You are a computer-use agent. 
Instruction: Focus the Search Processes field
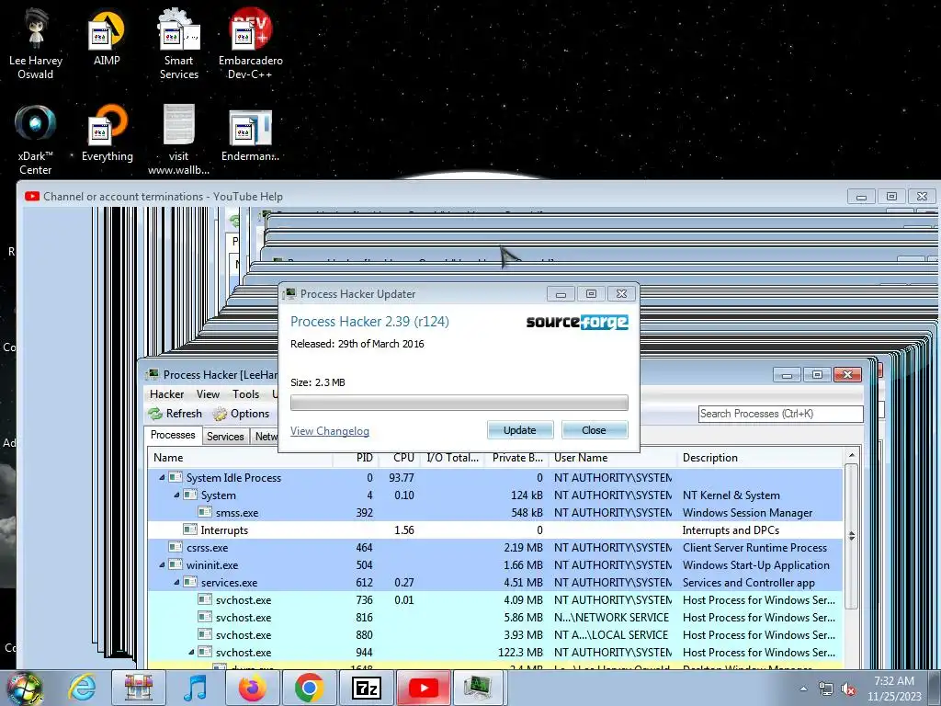coord(780,414)
